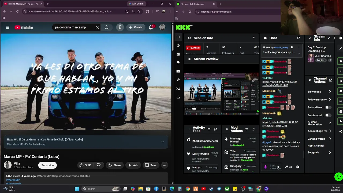The image size is (343, 193).
Task: Clear the YouTube search box text
Action: (97, 27)
